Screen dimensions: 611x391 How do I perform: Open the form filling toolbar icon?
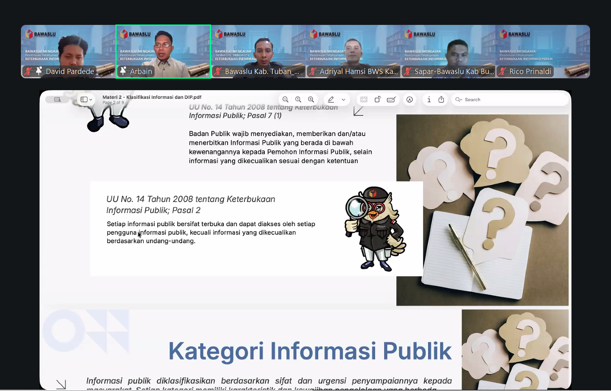pyautogui.click(x=391, y=100)
